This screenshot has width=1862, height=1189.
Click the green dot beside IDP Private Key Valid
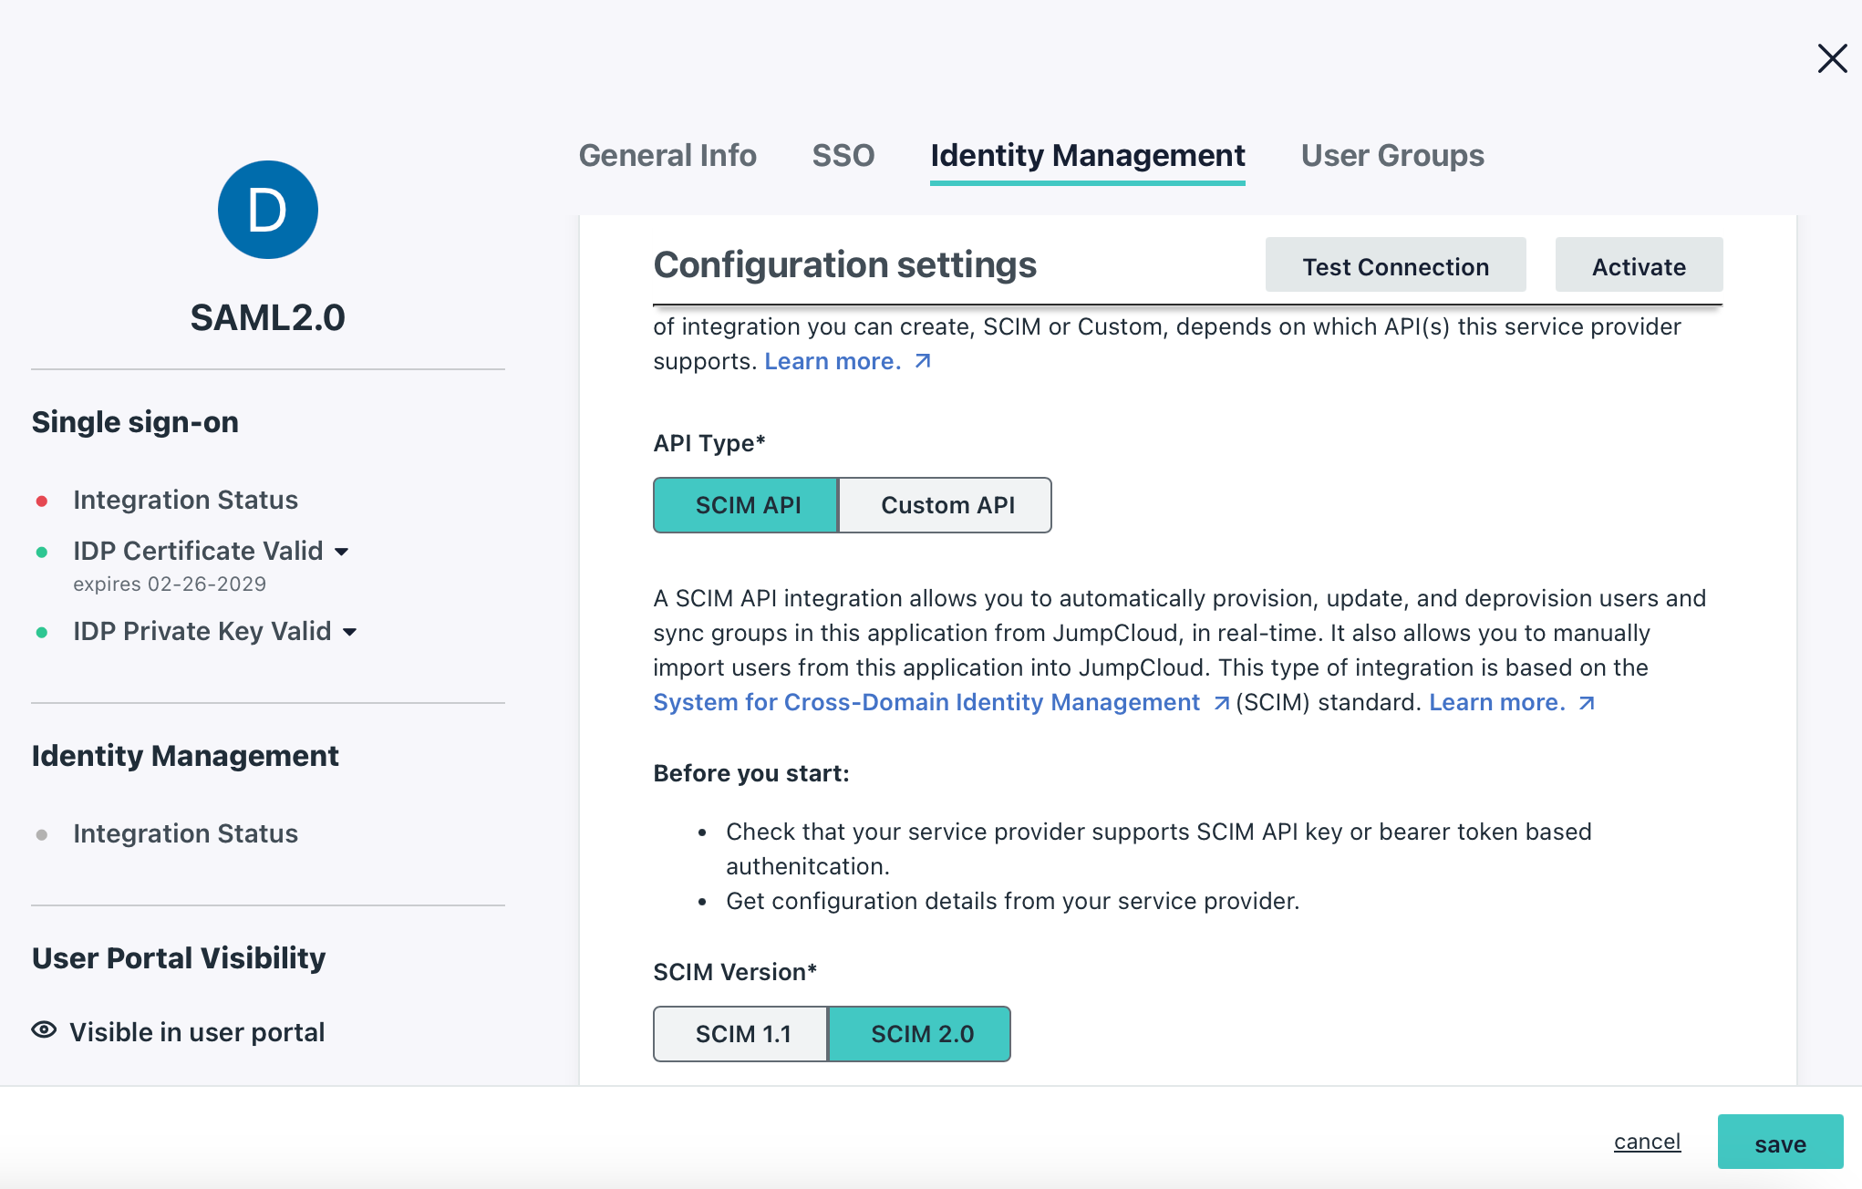coord(40,631)
